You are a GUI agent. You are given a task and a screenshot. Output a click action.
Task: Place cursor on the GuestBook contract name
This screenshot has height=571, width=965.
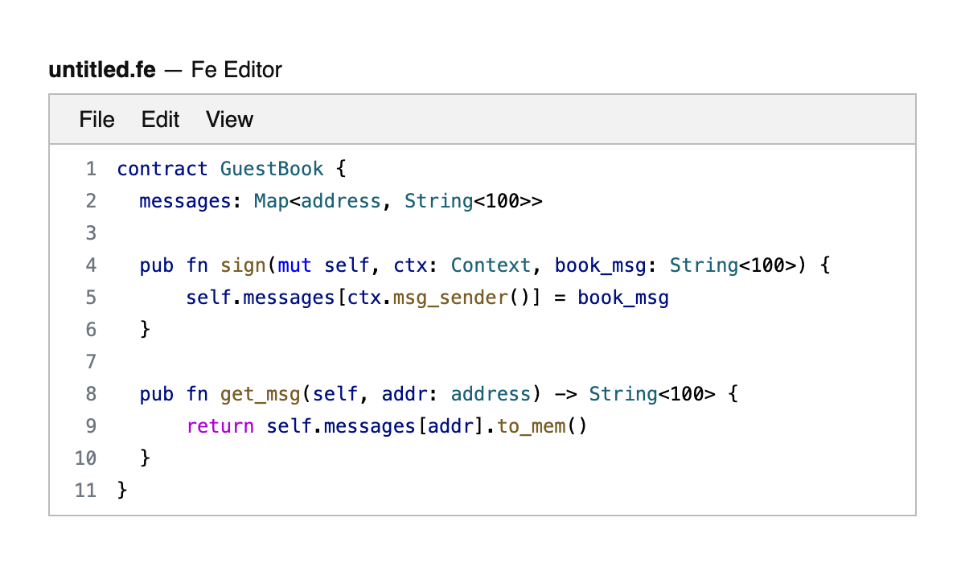pos(272,169)
